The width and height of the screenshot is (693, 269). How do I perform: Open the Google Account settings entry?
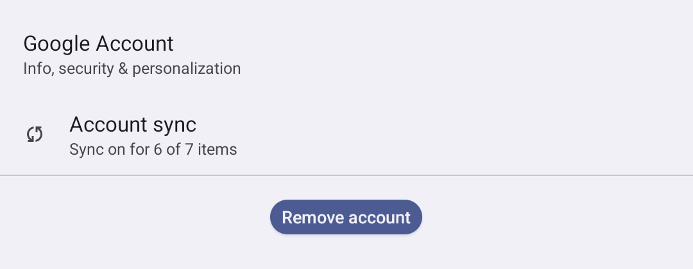(346, 55)
